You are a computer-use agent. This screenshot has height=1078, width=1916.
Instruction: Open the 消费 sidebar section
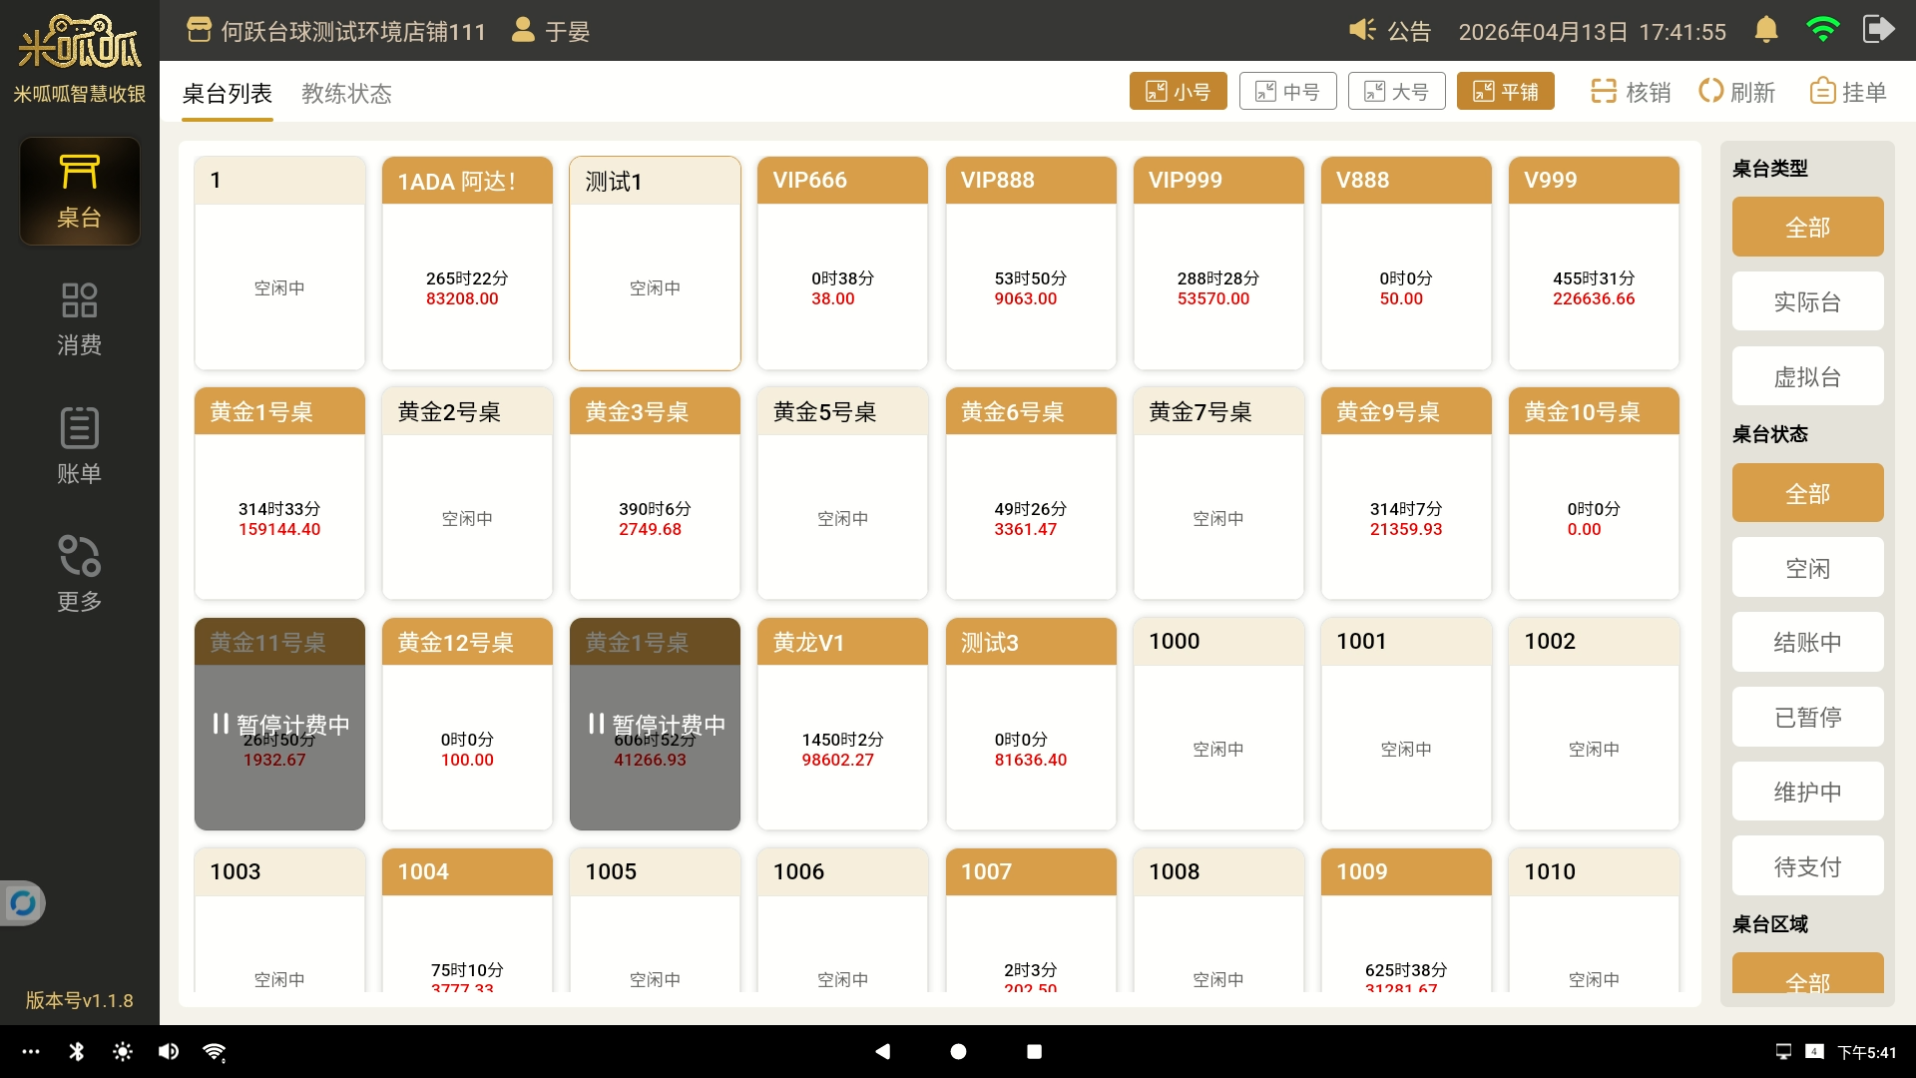pos(79,317)
